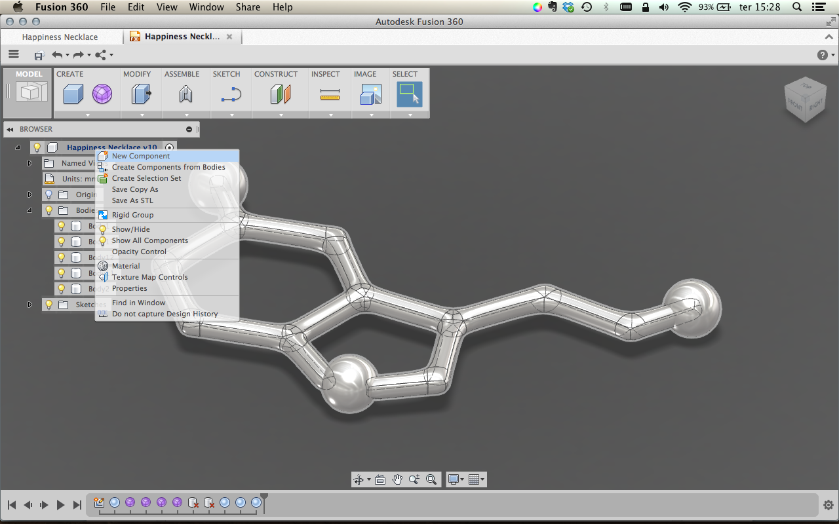The height and width of the screenshot is (524, 839).
Task: Click the Undo arrow icon
Action: coord(57,55)
